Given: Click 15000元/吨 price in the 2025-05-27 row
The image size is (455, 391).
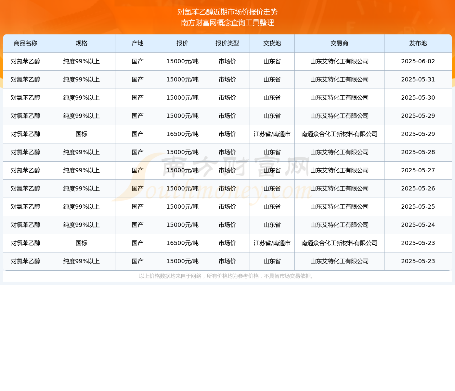Looking at the screenshot, I should point(183,170).
